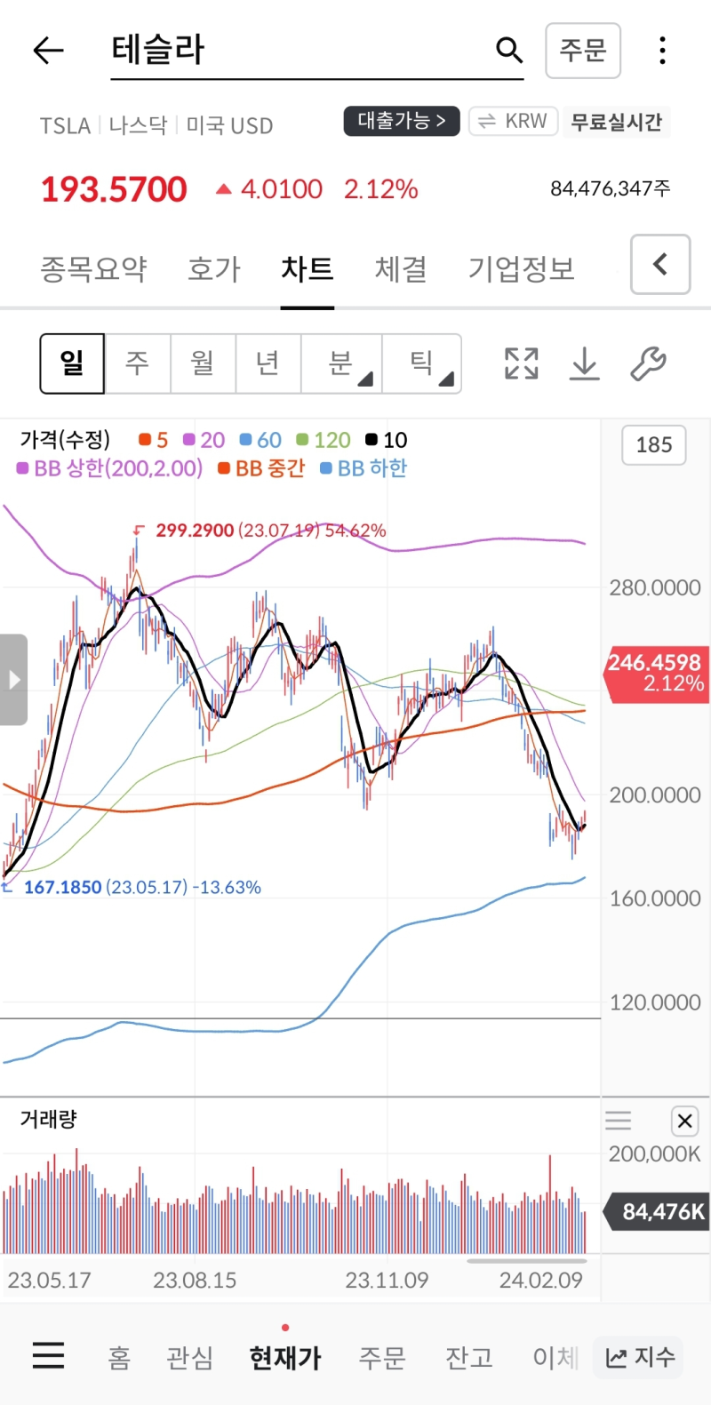This screenshot has width=711, height=1405.
Task: Go to 주문 in bottom navigation
Action: point(382,1357)
